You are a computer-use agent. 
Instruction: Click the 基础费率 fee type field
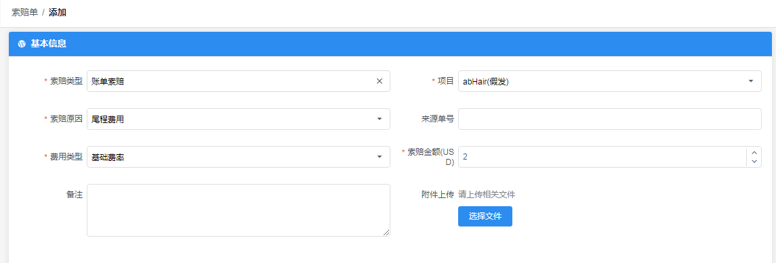(x=239, y=157)
